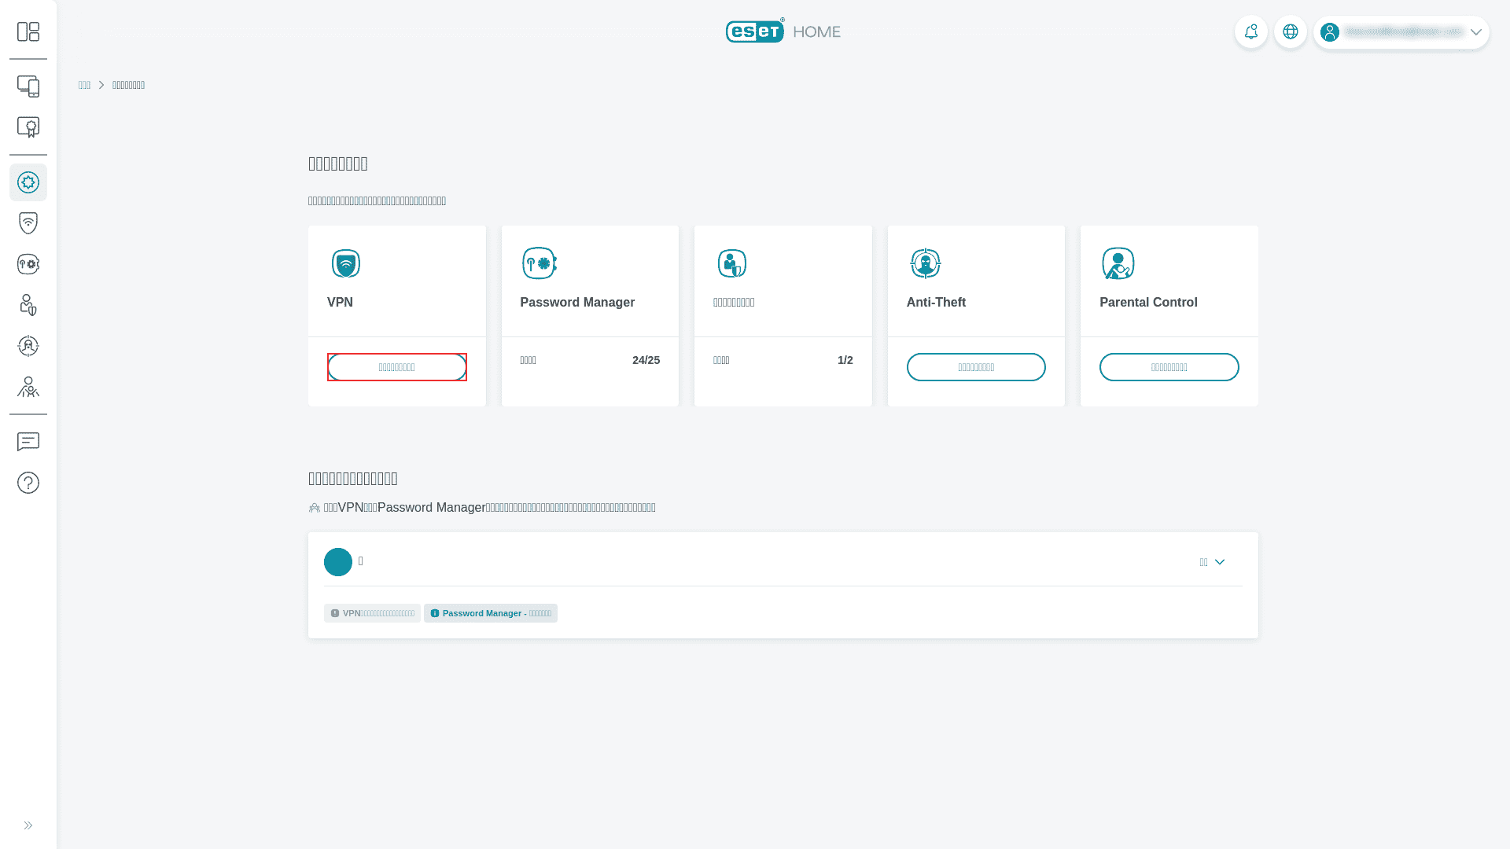Select the Anti-Theft target icon in sidebar

pos(28,346)
